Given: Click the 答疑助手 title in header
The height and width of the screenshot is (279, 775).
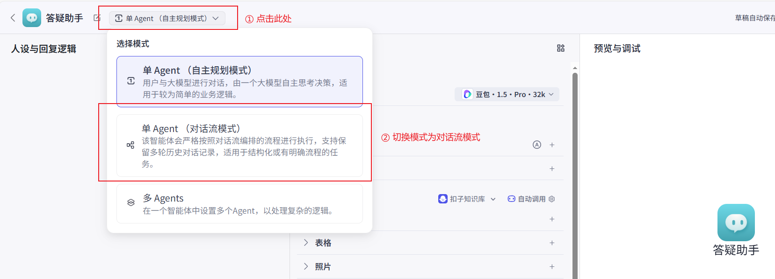Looking at the screenshot, I should click(x=65, y=18).
